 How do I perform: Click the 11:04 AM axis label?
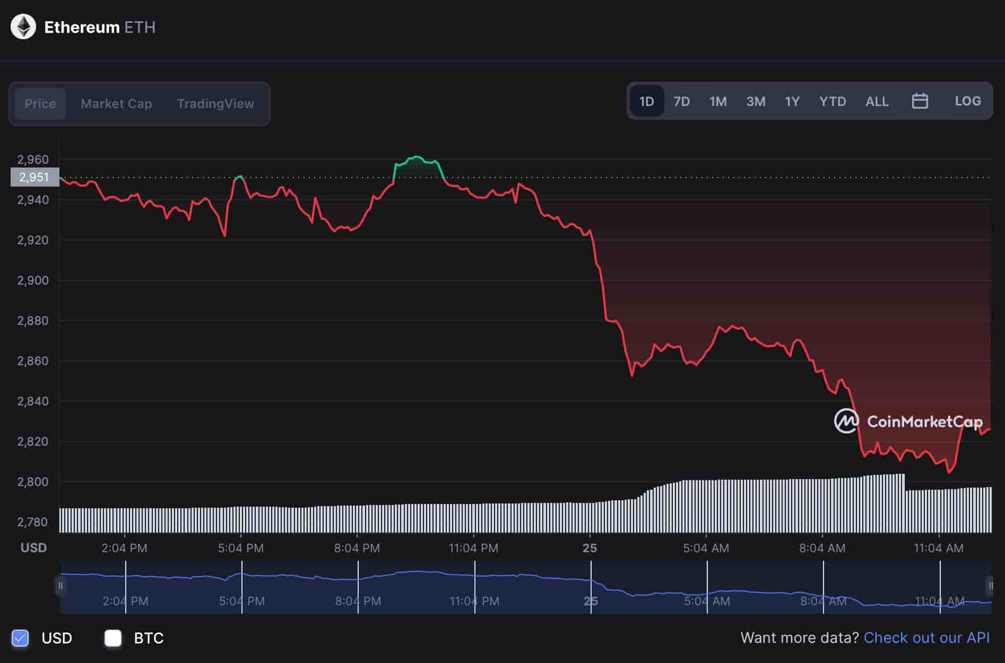point(939,548)
